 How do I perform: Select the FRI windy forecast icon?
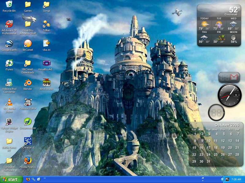219,38
